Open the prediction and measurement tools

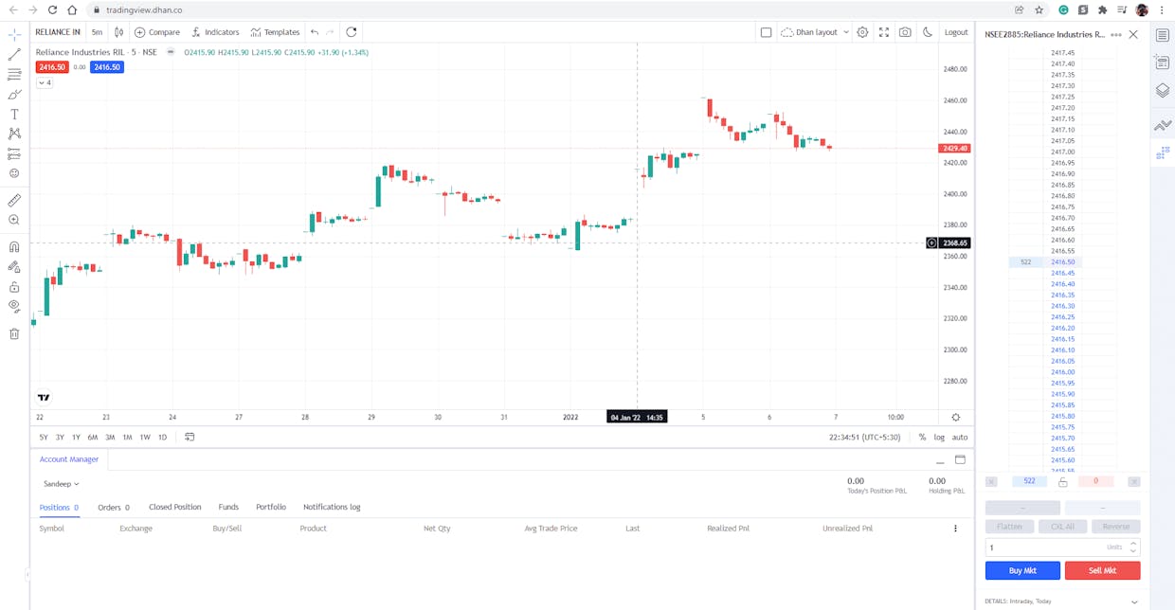click(x=14, y=153)
